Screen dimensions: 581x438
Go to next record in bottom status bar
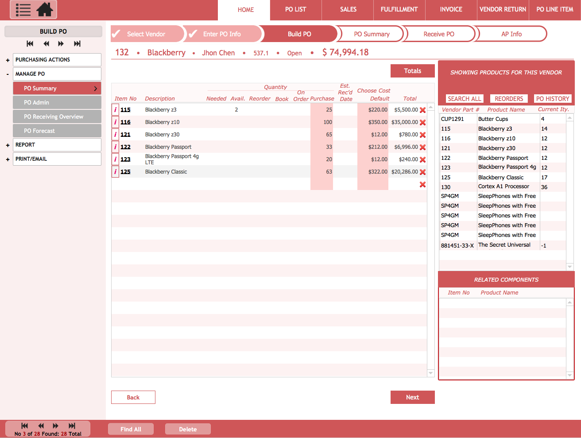pos(56,426)
